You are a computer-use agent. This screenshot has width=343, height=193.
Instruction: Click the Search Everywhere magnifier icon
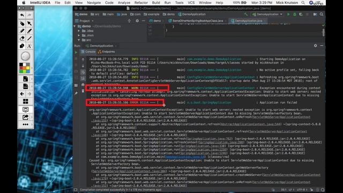(322, 14)
